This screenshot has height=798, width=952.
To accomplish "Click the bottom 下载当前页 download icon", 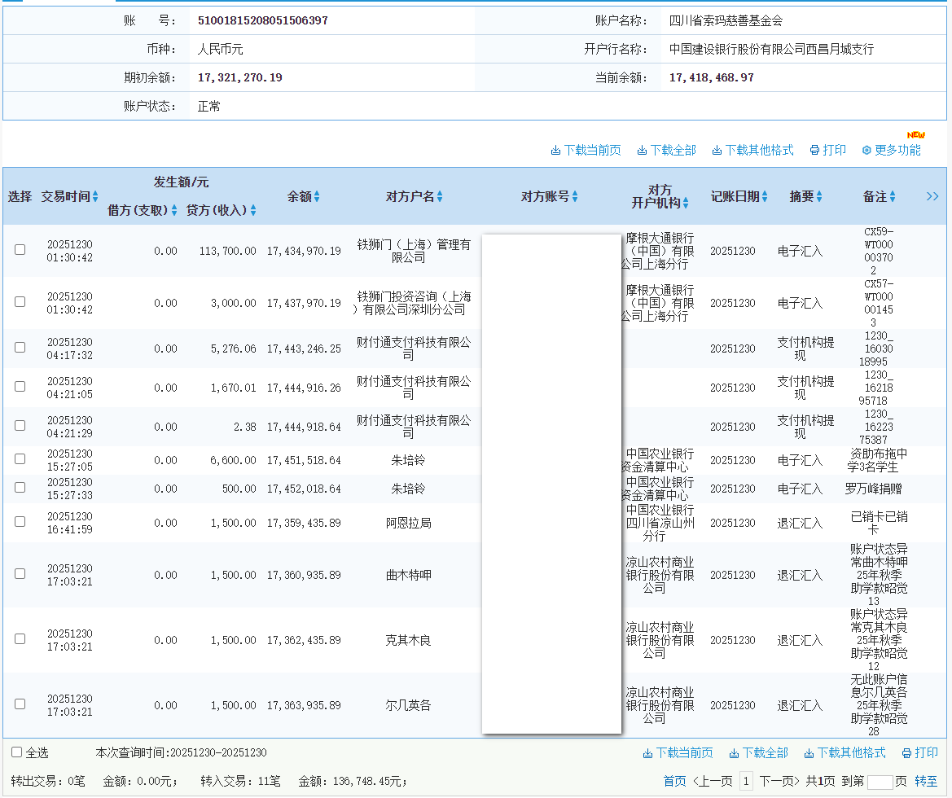I will (x=647, y=753).
